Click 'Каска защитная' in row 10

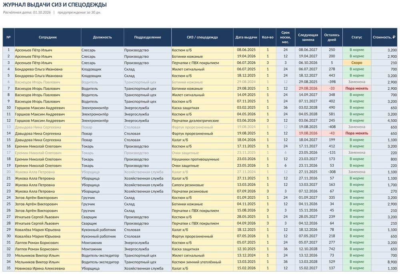click(x=202, y=108)
